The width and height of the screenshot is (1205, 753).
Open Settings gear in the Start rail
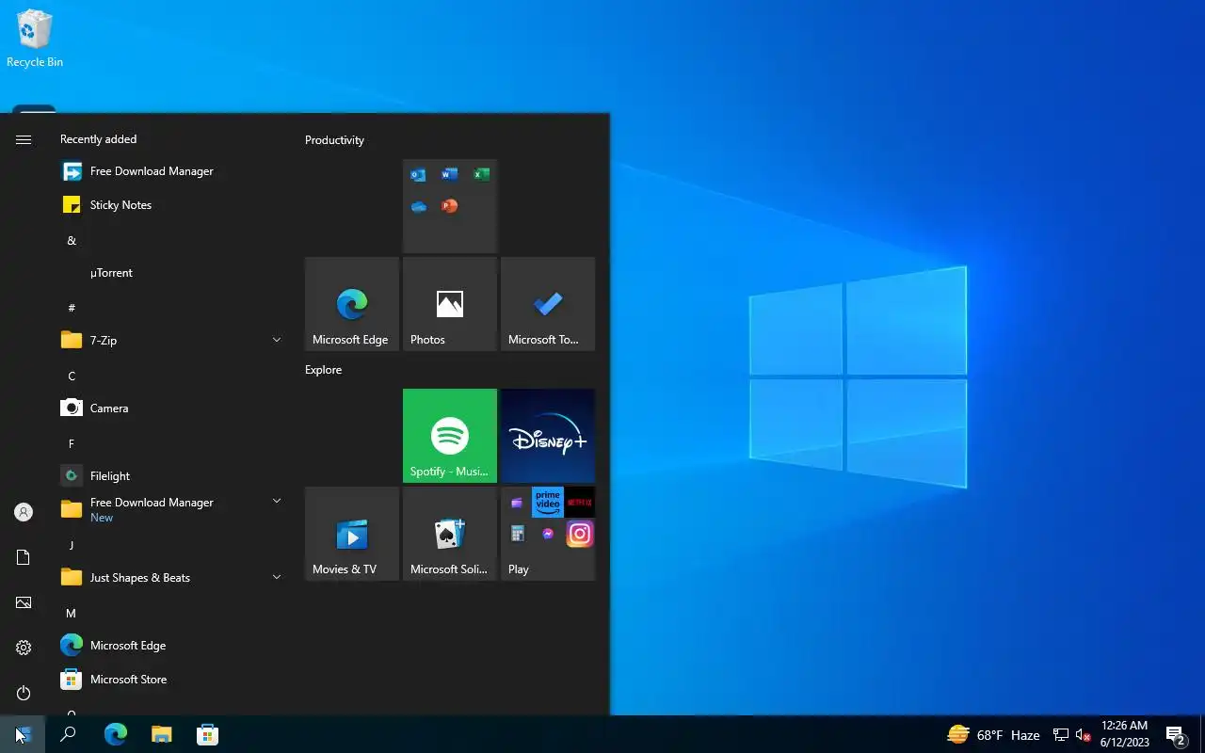click(24, 648)
